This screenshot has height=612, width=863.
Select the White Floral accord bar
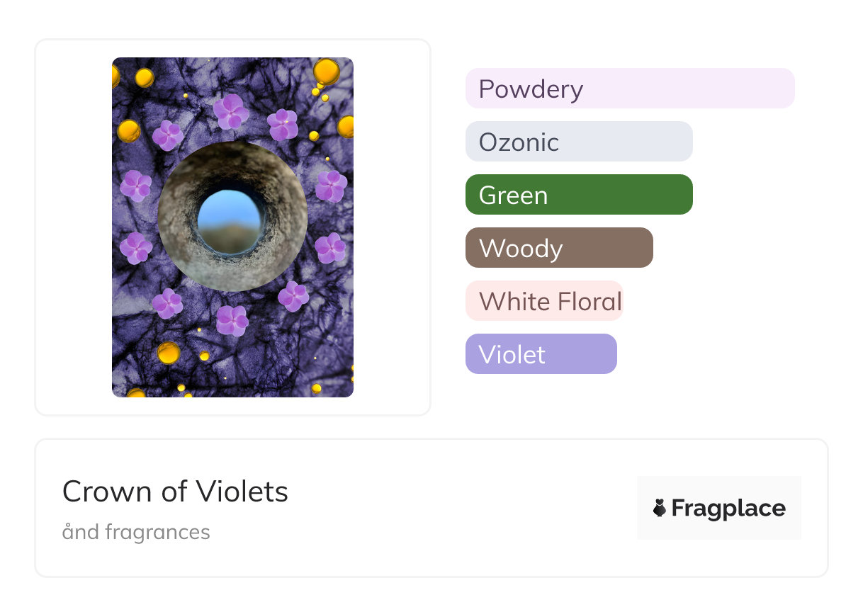pyautogui.click(x=543, y=301)
